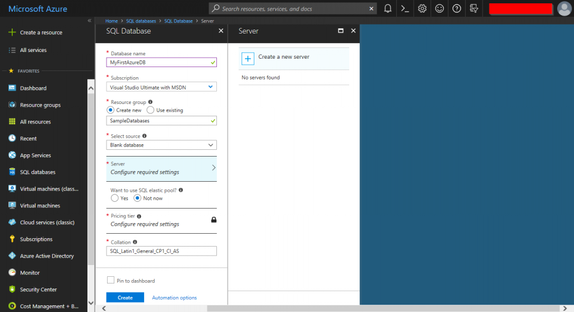574x312 pixels.
Task: Click the Select source info icon
Action: (x=145, y=136)
